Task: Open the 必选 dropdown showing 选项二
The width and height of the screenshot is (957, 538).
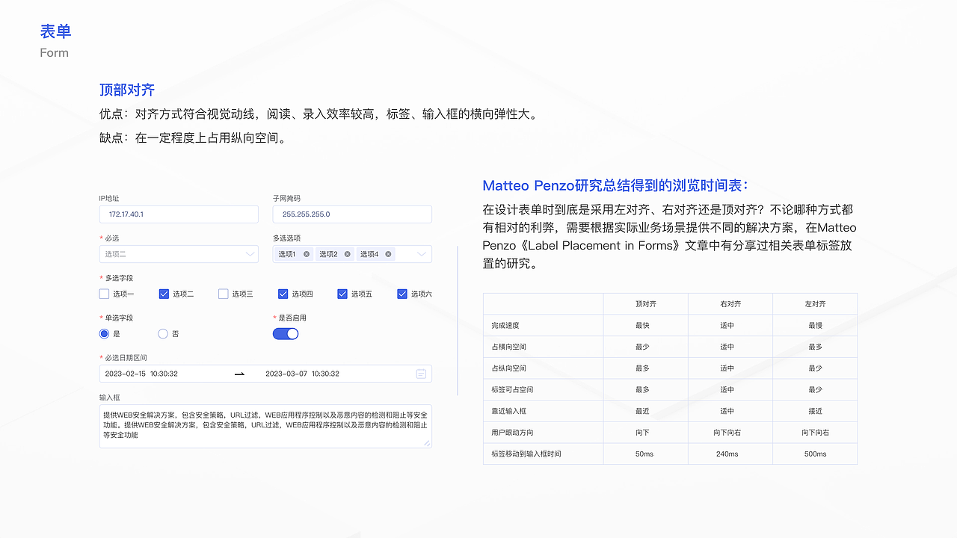Action: (179, 254)
